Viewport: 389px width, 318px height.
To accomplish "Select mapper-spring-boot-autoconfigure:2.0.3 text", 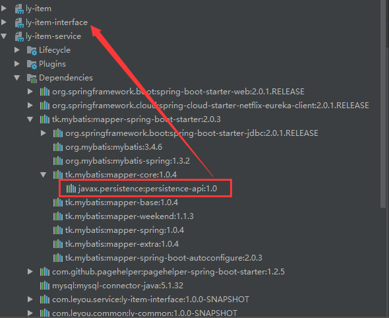I will [x=185, y=258].
